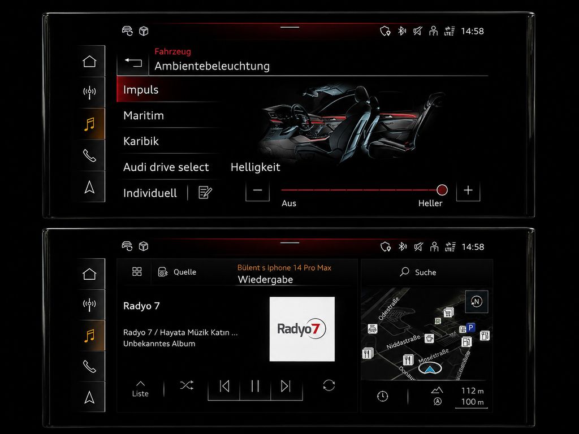Click the user profile icon in top status bar
This screenshot has height=434, width=579.
tap(434, 31)
